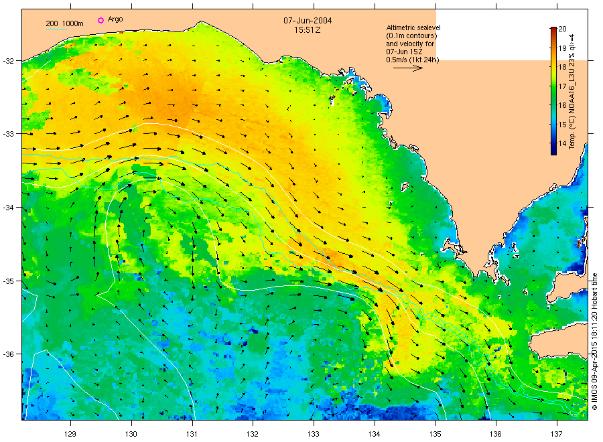Screen dimensions: 603x442
Task: Click the '20' label on color bar
Action: 562,29
